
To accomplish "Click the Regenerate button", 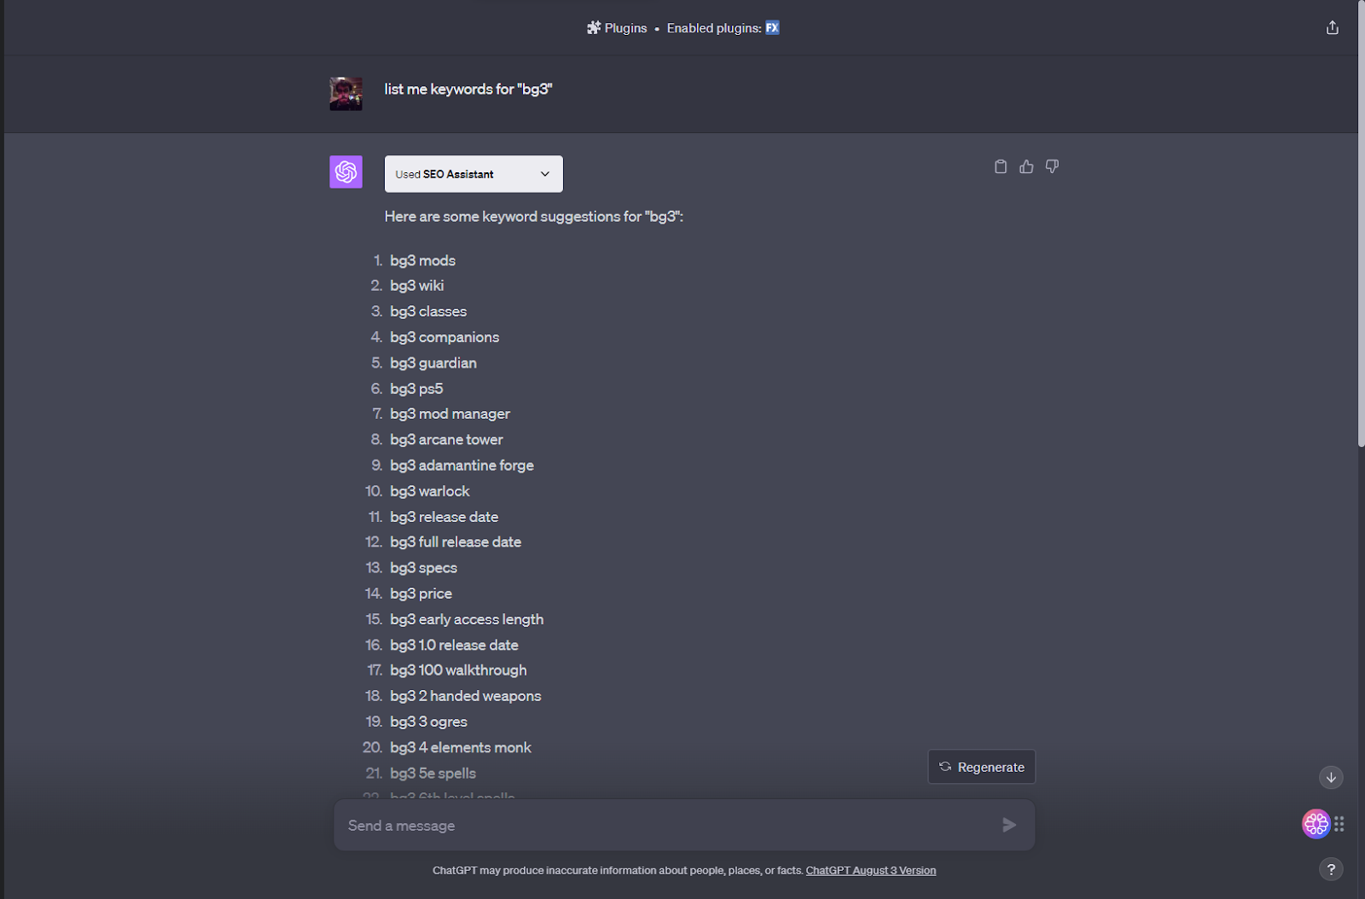I will coord(982,767).
